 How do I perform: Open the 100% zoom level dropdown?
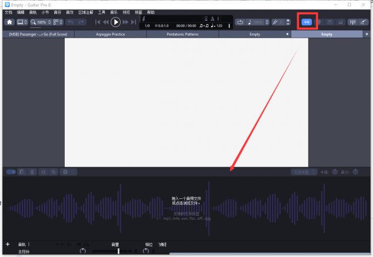[x=41, y=22]
